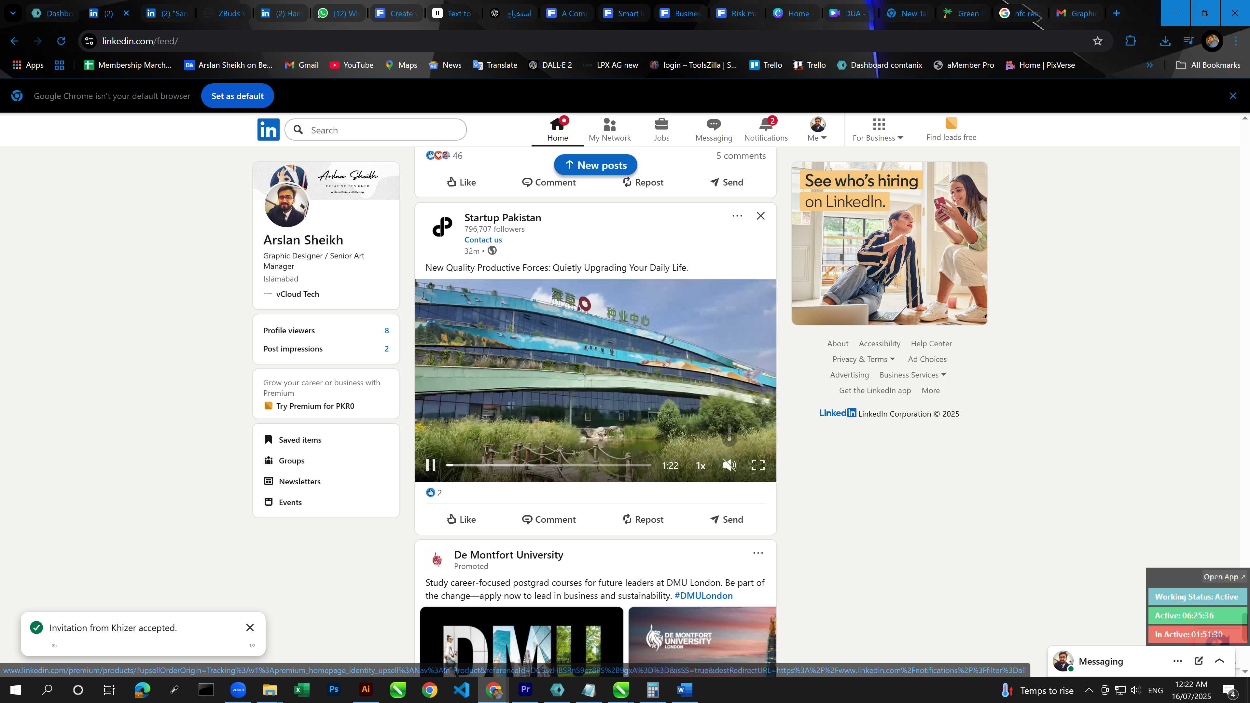Bookmark this page with star icon
The height and width of the screenshot is (703, 1250).
pyautogui.click(x=1097, y=41)
